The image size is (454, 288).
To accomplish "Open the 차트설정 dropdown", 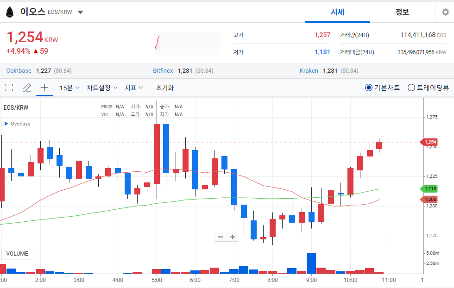I will 102,88.
